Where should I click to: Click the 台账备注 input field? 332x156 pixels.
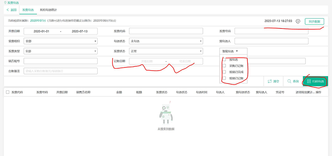coord(60,71)
